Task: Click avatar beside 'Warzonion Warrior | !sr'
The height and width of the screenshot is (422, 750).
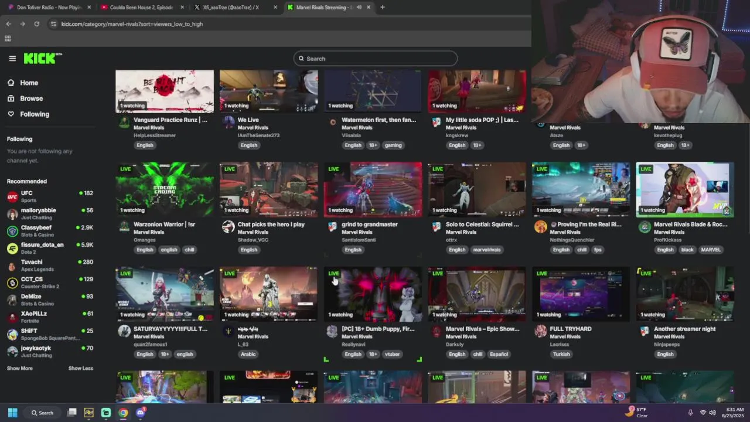Action: (124, 227)
